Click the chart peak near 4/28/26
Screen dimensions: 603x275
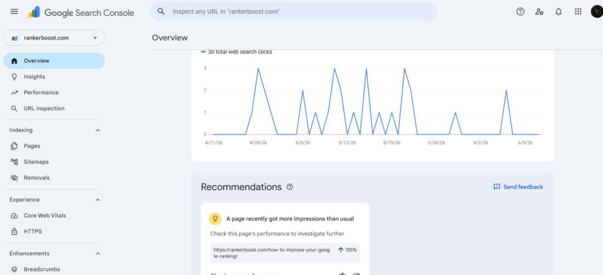coord(258,69)
